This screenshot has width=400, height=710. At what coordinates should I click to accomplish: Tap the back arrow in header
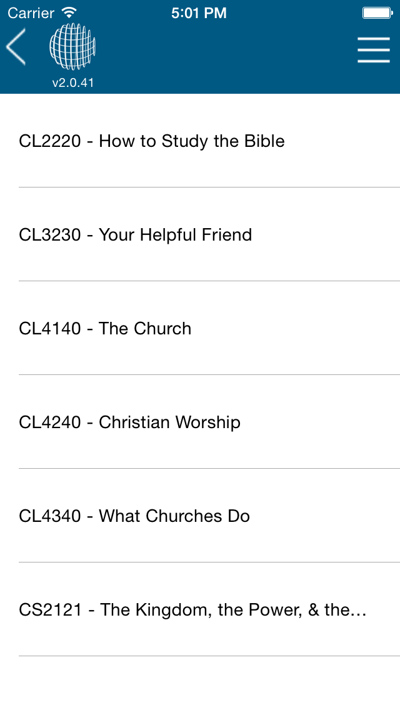16,47
